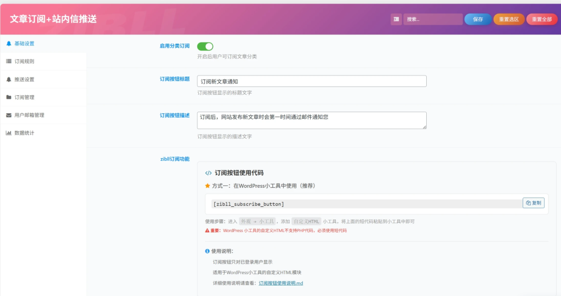
Task: Click the 外观 → 小工具 code tag
Action: click(257, 222)
